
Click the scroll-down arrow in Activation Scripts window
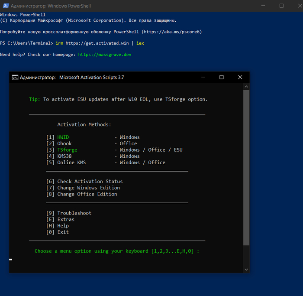click(x=246, y=270)
